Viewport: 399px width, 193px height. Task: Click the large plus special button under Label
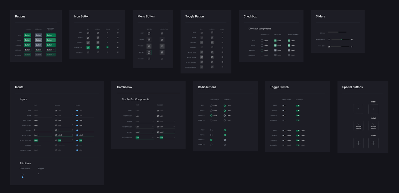(373, 143)
